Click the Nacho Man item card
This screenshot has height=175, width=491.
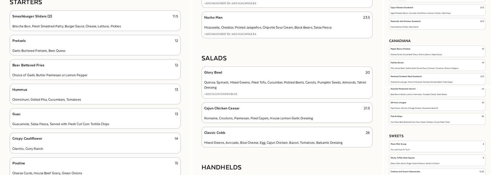click(x=287, y=25)
